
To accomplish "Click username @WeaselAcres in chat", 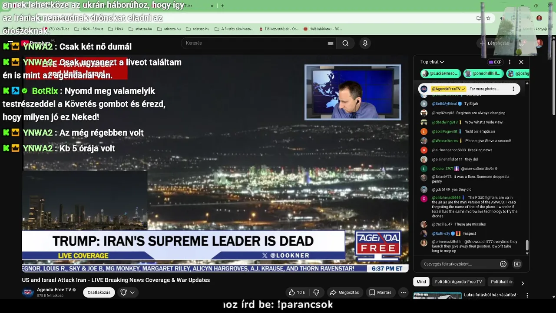I will coord(445,141).
